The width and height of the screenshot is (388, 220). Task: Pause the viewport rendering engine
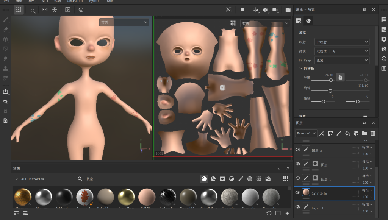242,9
